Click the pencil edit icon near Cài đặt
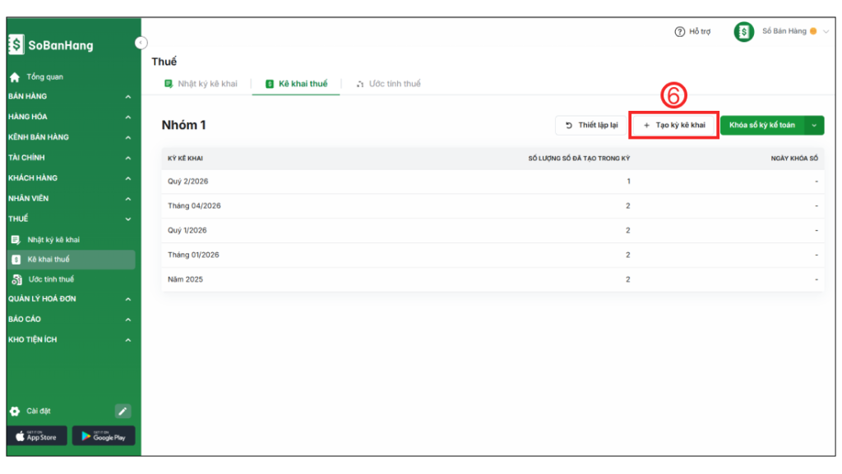The image size is (842, 474). [x=123, y=411]
